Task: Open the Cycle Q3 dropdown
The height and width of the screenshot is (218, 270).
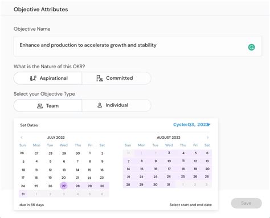Action: [x=192, y=125]
